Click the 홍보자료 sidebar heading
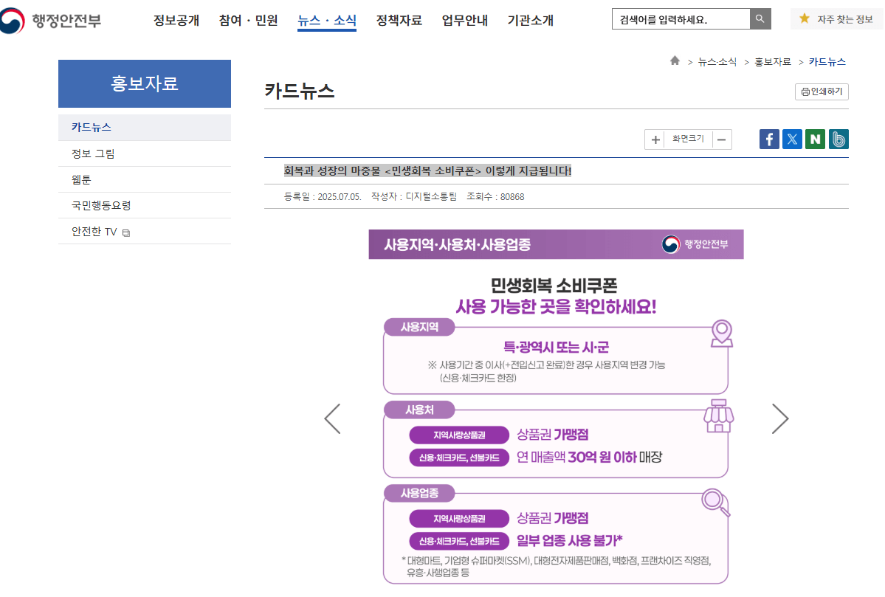Image resolution: width=885 pixels, height=597 pixels. pos(145,83)
